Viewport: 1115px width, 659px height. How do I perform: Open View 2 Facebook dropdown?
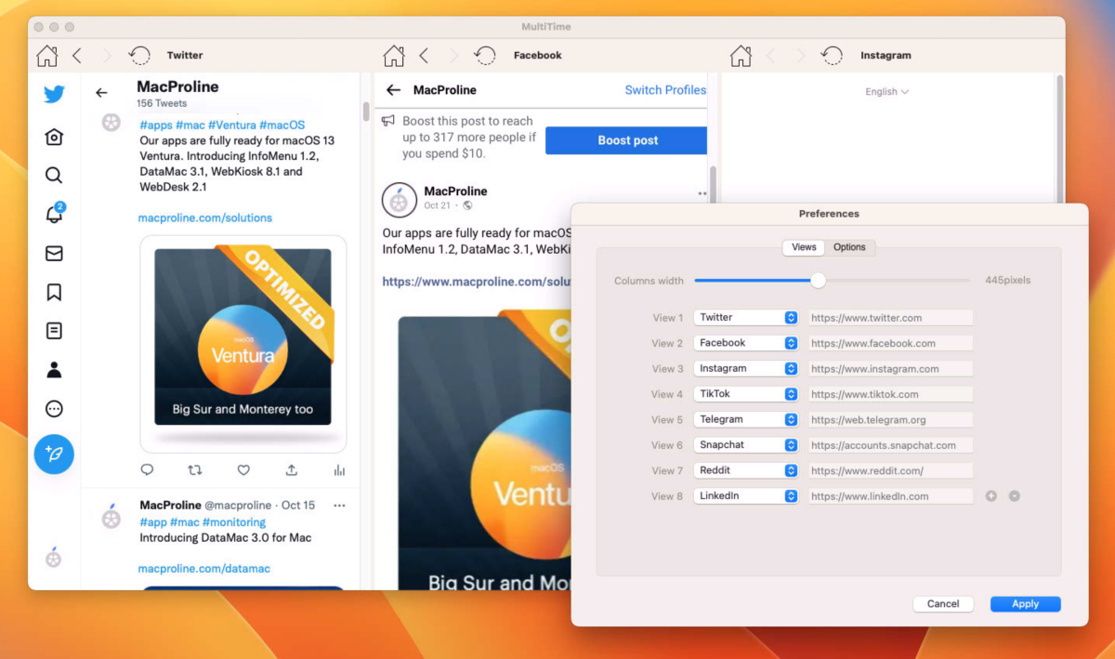tap(746, 343)
